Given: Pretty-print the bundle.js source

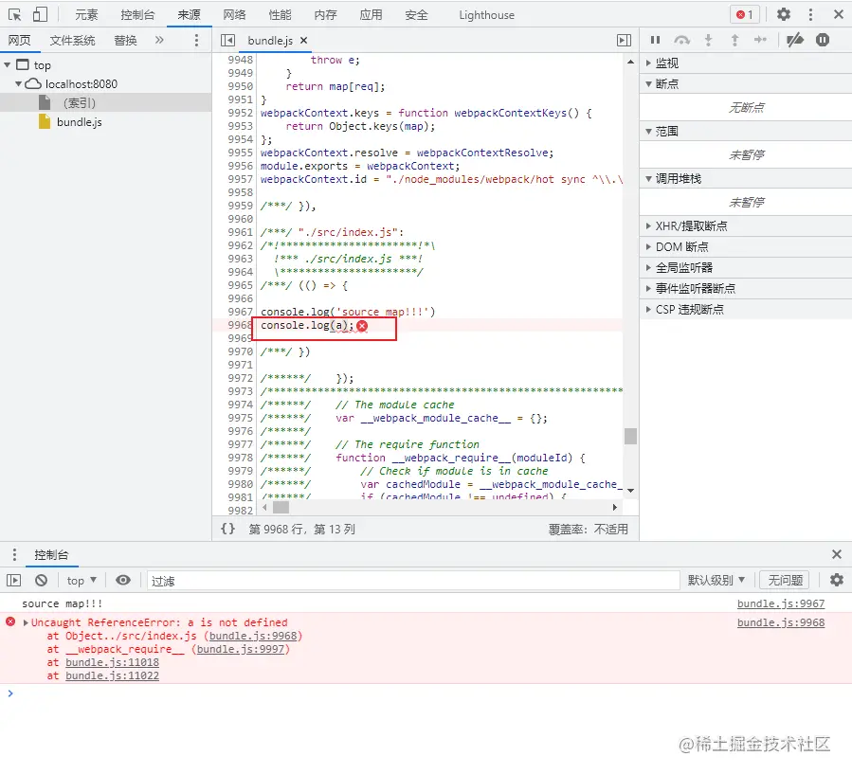Looking at the screenshot, I should [x=227, y=529].
